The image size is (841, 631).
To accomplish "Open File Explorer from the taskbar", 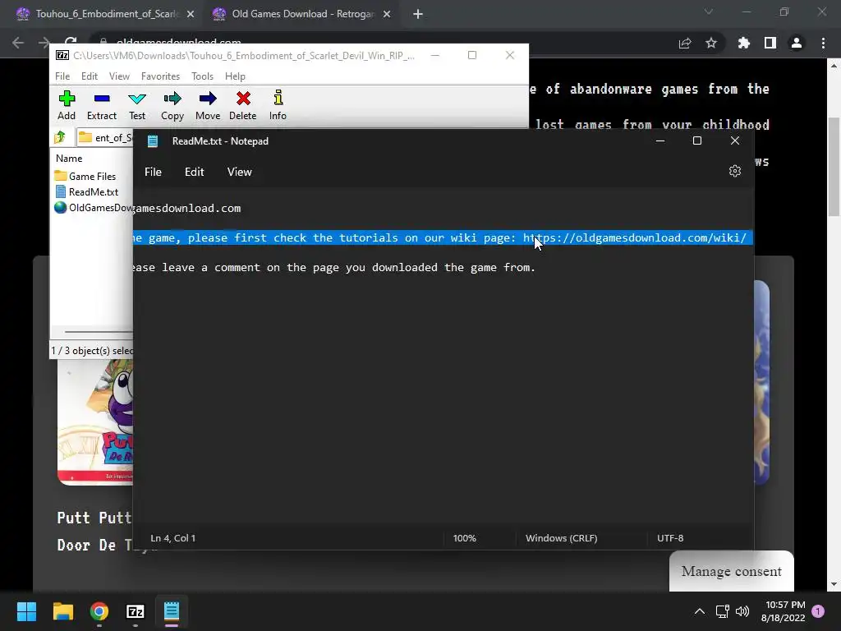I will [62, 611].
